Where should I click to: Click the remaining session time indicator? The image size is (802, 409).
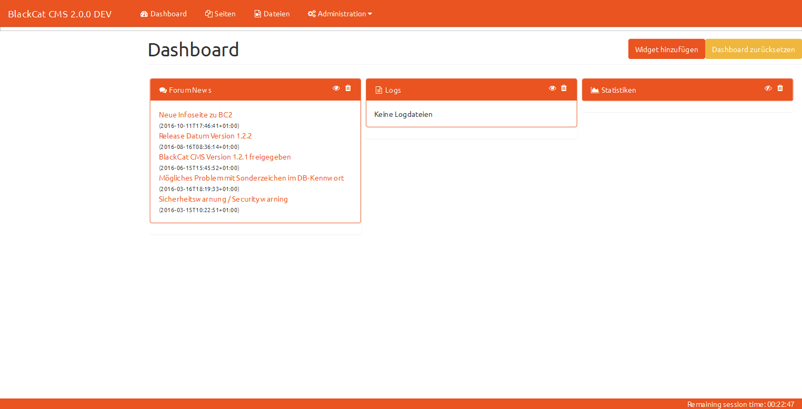tap(740, 404)
